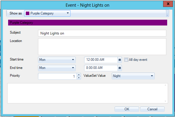The image size is (175, 117).
Task: Select the 8:00:00 AM end time field
Action: 100,68
